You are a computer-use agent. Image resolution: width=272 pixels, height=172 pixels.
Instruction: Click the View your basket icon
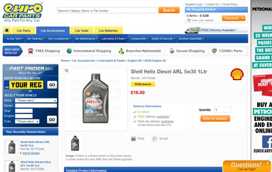tap(188, 20)
